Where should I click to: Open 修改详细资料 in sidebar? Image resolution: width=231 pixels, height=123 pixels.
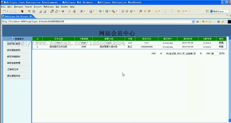[x=14, y=57]
